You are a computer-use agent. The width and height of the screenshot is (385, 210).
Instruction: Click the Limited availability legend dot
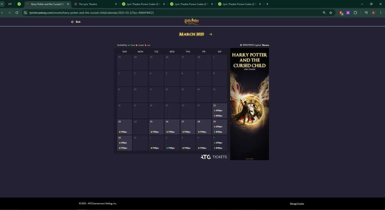[x=137, y=45]
